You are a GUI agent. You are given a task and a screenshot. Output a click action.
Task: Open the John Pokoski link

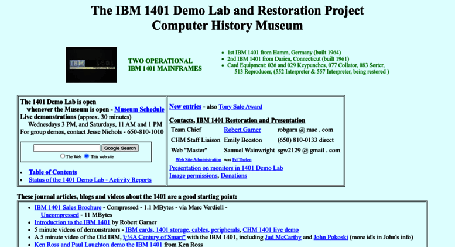331,238
